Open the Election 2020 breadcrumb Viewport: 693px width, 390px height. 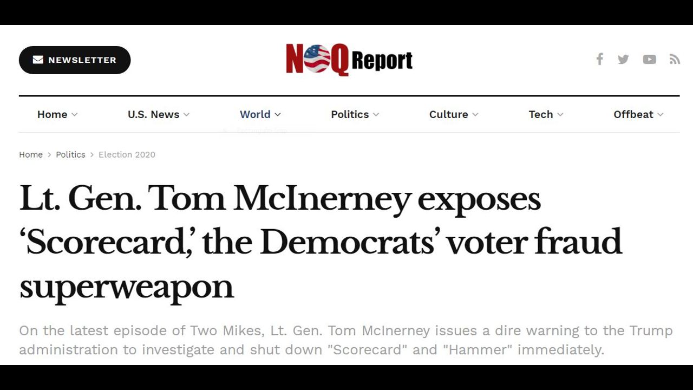point(127,154)
